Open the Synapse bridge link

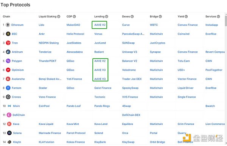tap(155, 52)
